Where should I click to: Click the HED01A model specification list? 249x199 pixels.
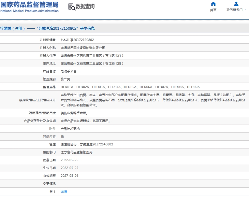click(130, 87)
